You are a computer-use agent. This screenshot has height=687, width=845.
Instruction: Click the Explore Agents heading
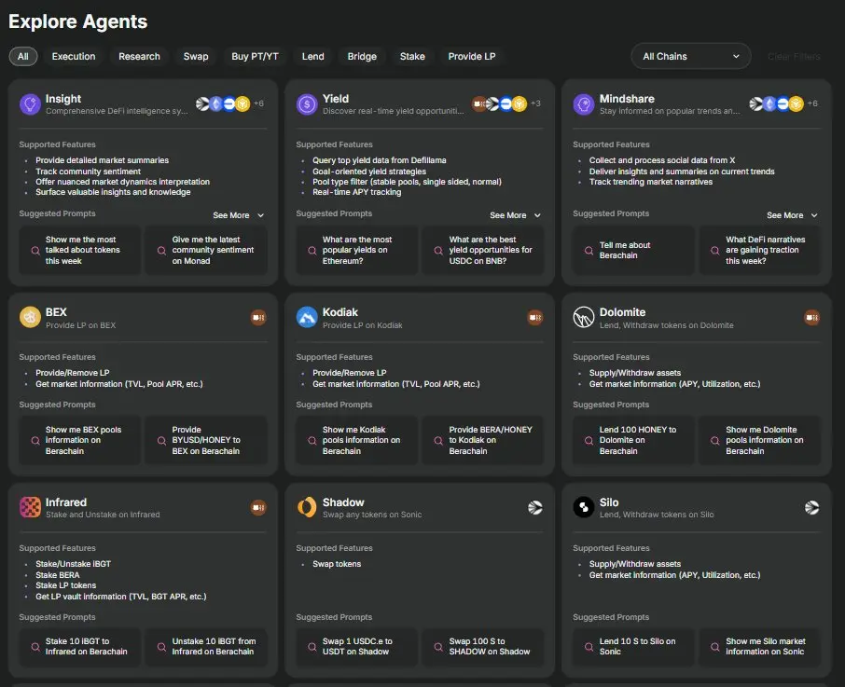78,21
